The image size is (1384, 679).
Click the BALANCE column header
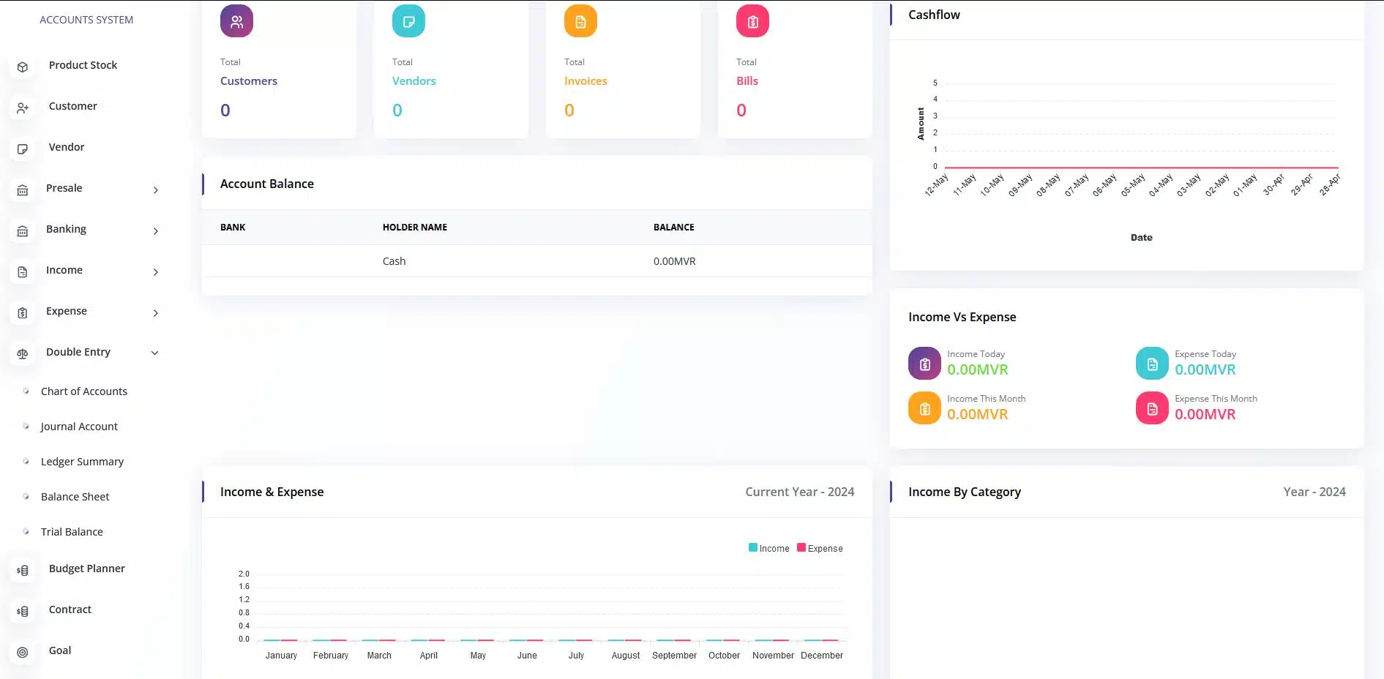pyautogui.click(x=673, y=228)
